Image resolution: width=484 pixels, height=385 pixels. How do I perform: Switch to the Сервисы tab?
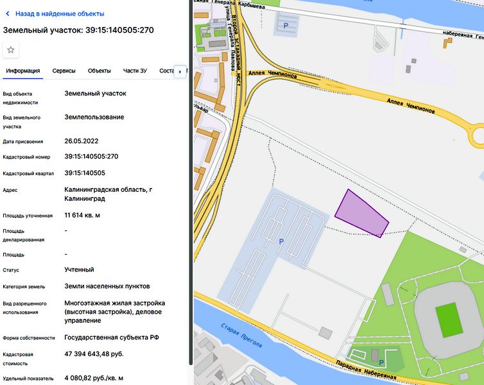pos(64,71)
